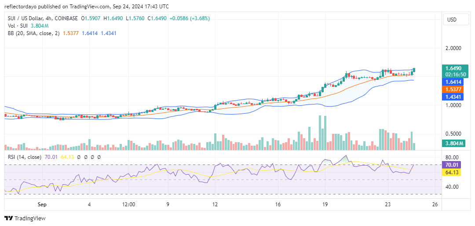Click the purple 70.01 RSI legend value
The width and height of the screenshot is (475, 226).
(50, 157)
